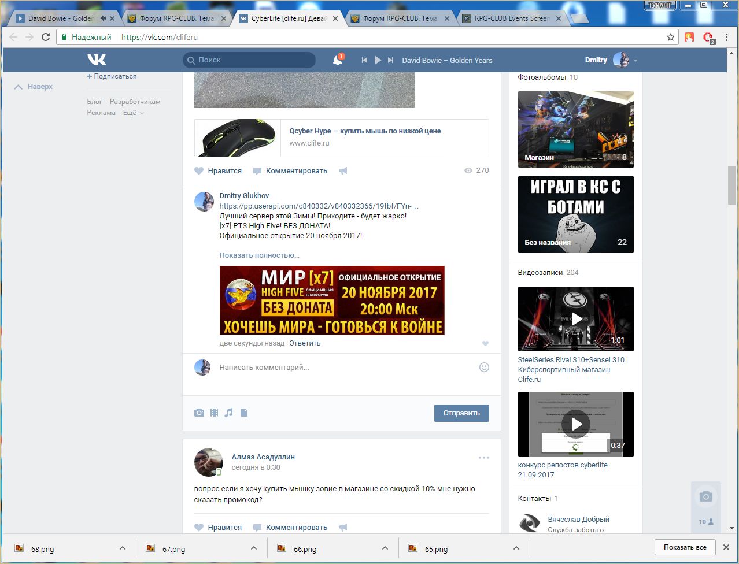Like Алмаз Асадуллин's post with Нравится
739x564 pixels.
tap(218, 528)
